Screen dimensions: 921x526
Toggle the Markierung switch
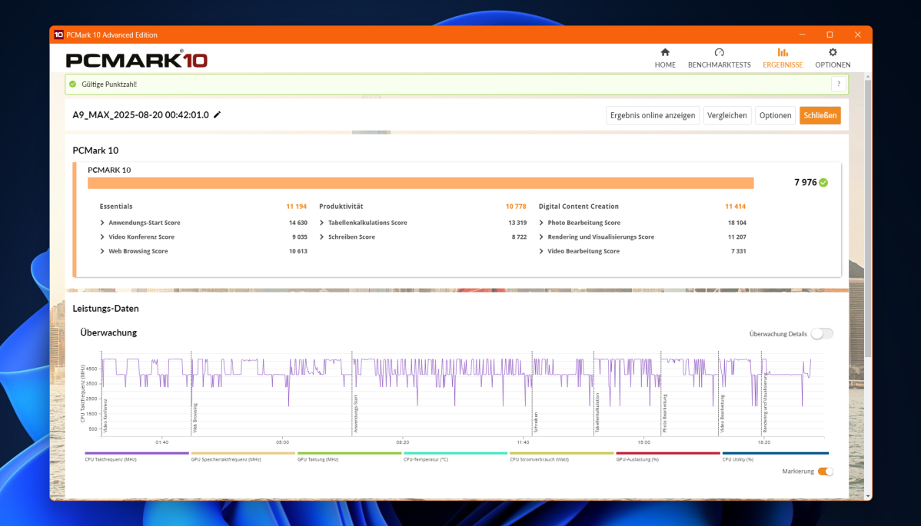pyautogui.click(x=825, y=471)
